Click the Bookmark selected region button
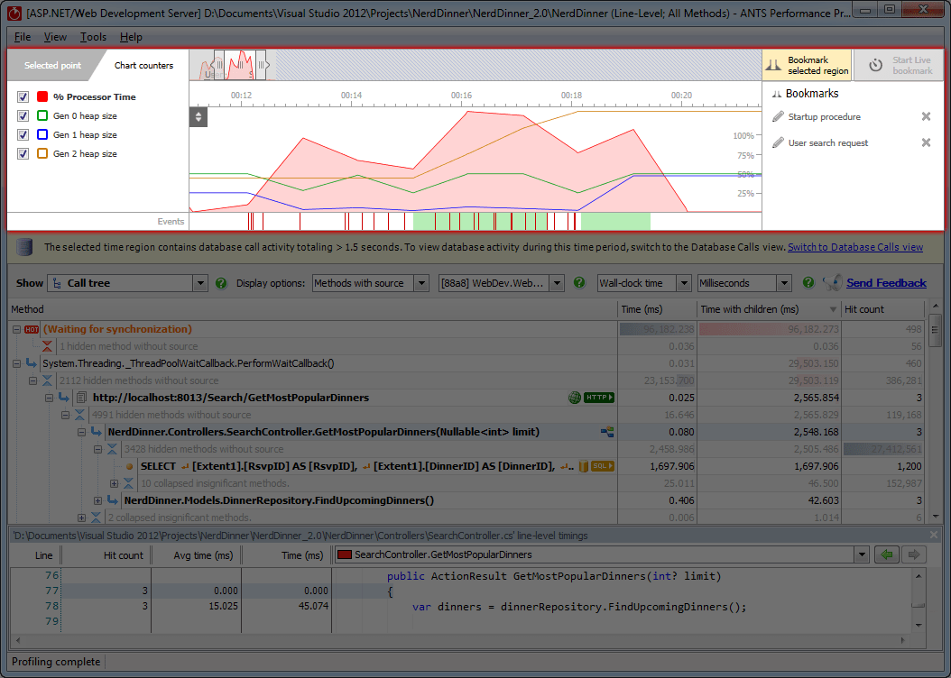This screenshot has height=678, width=951. (x=808, y=66)
